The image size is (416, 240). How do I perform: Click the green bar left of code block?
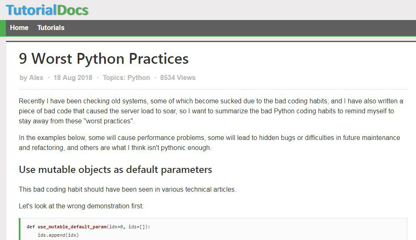tap(20, 229)
